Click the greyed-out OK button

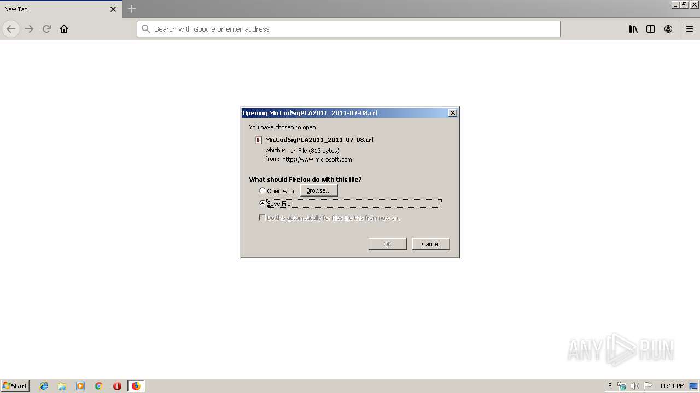[387, 244]
